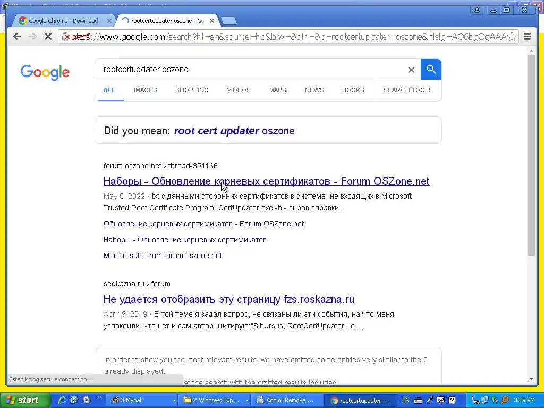Click the Google logo

(x=45, y=72)
